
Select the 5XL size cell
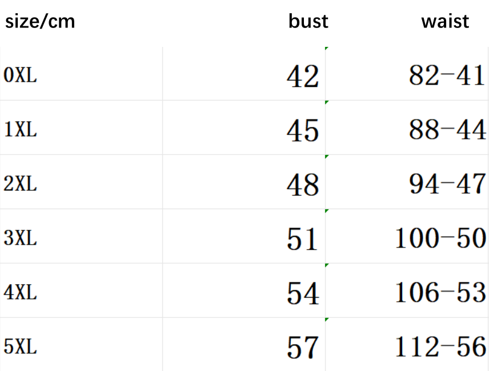tap(21, 346)
